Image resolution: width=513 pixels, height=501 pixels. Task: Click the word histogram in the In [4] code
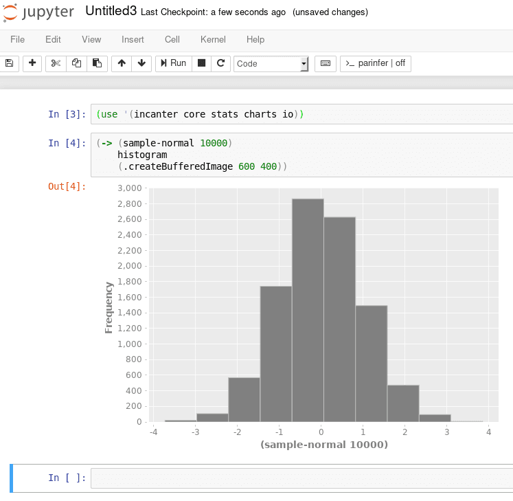tap(142, 155)
